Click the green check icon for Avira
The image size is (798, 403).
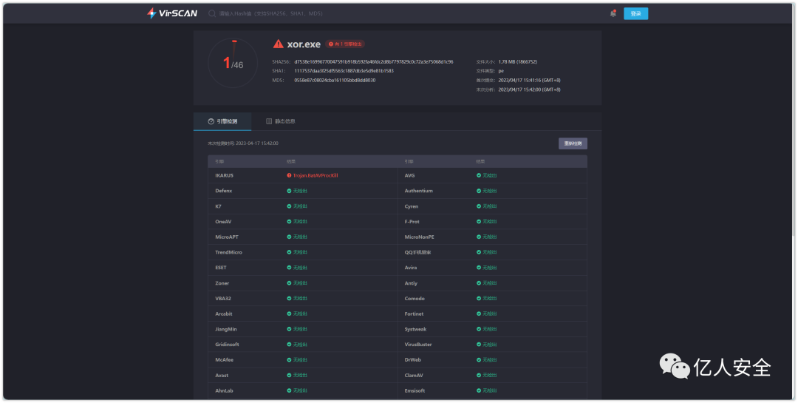[x=479, y=268]
